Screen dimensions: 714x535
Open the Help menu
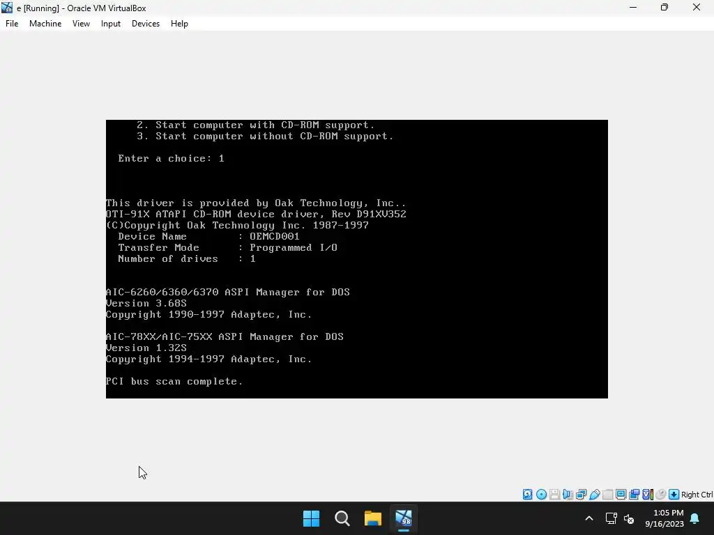[x=179, y=24]
